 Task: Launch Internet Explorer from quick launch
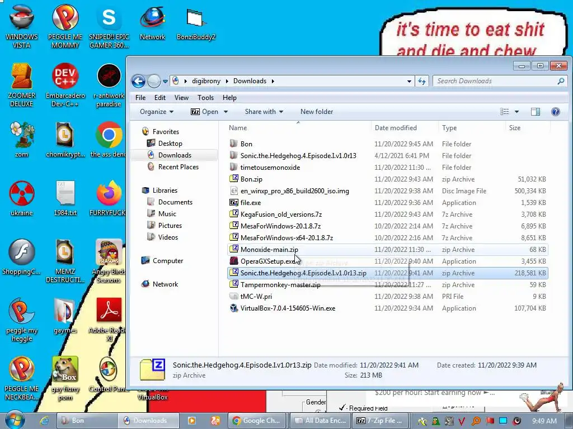tap(44, 421)
